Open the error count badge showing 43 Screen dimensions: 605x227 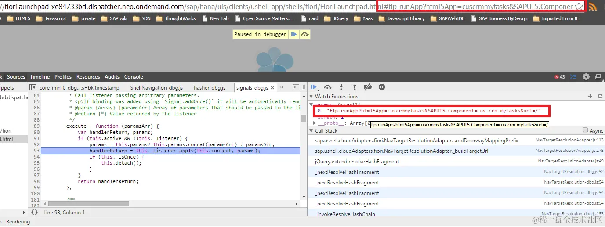click(x=559, y=77)
